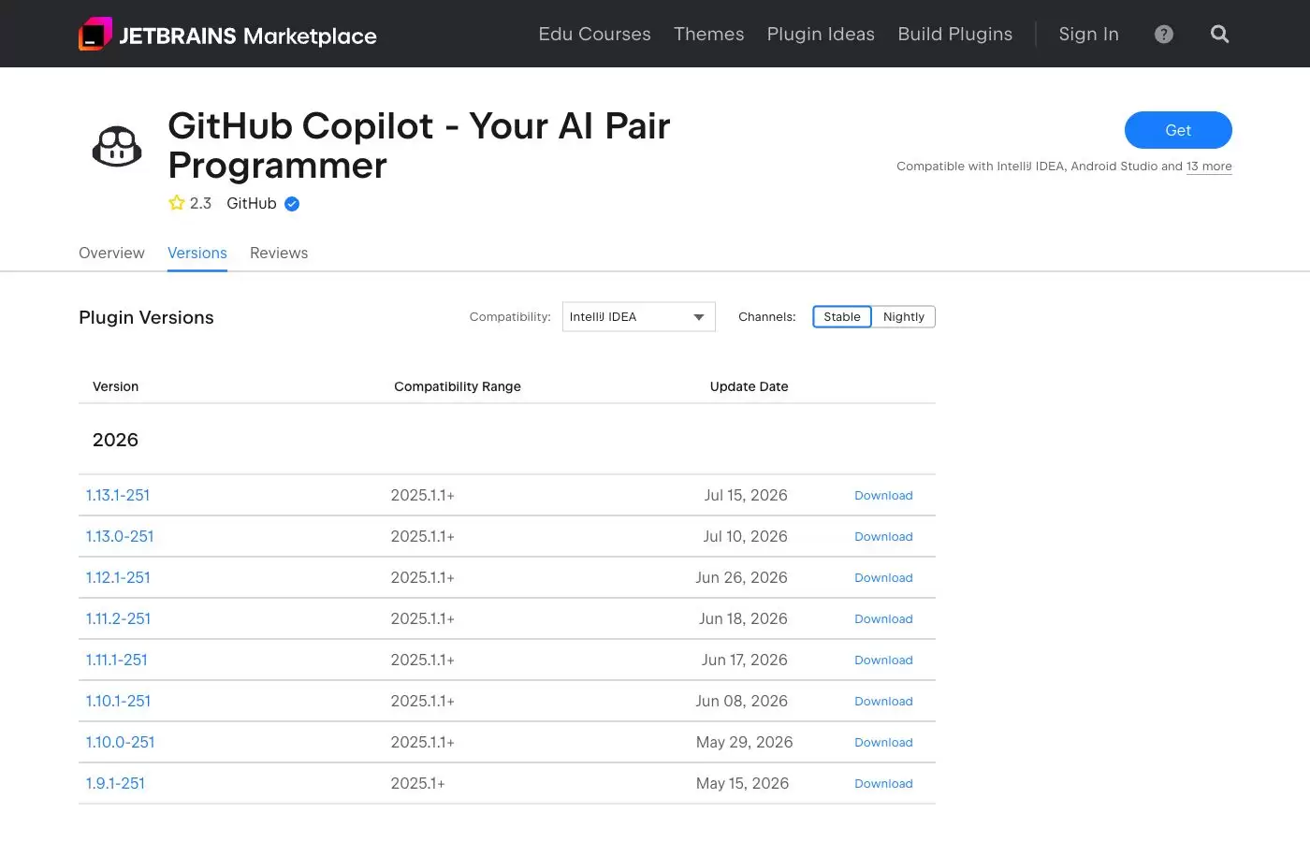The height and width of the screenshot is (842, 1310).
Task: Click the GitHub vendor name
Action: (252, 203)
